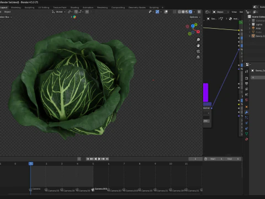The image size is (265, 199).
Task: Select solid viewport shading
Action: (183, 12)
